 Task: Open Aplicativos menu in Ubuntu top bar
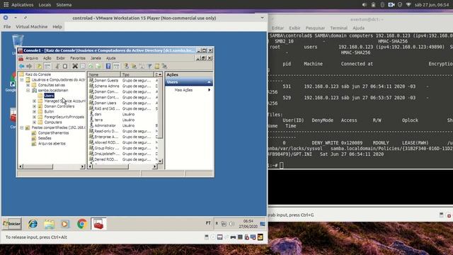(x=23, y=5)
